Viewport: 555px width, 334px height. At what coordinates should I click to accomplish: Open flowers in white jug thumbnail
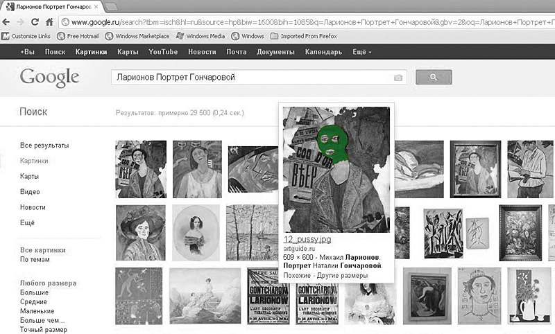point(530,296)
